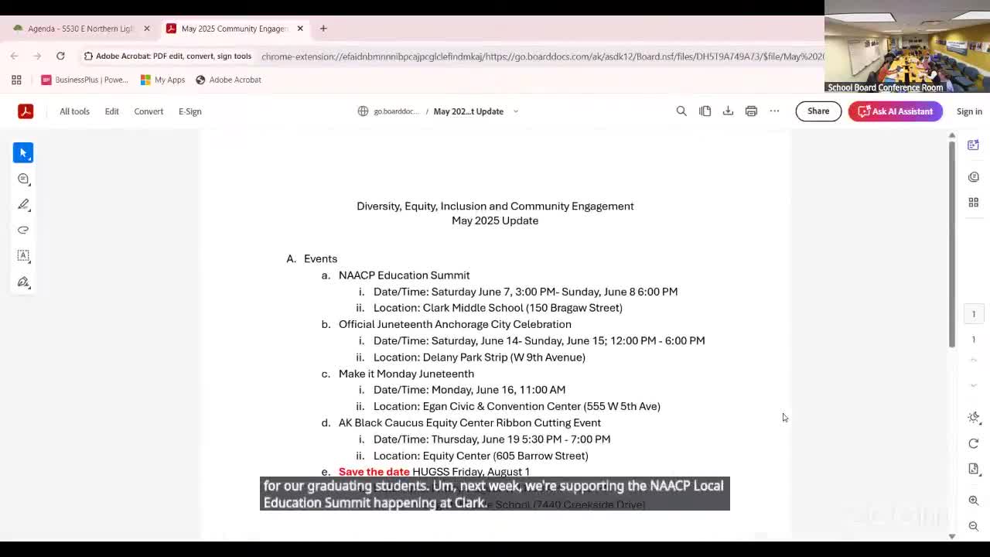Image resolution: width=990 pixels, height=557 pixels.
Task: Click the Adobe Acrobat home logo
Action: [x=26, y=111]
